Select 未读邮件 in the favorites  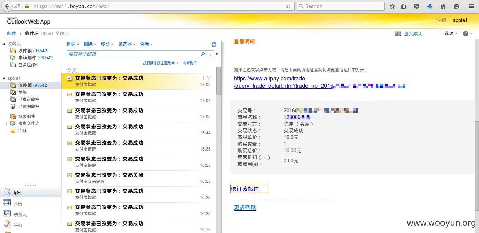coord(31,58)
